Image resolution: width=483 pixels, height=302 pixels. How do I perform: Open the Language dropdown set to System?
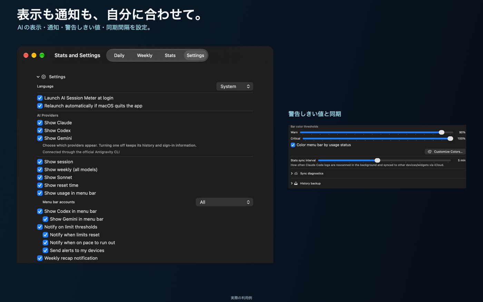pos(235,86)
